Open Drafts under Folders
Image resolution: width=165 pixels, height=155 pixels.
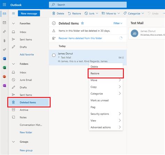(29, 87)
